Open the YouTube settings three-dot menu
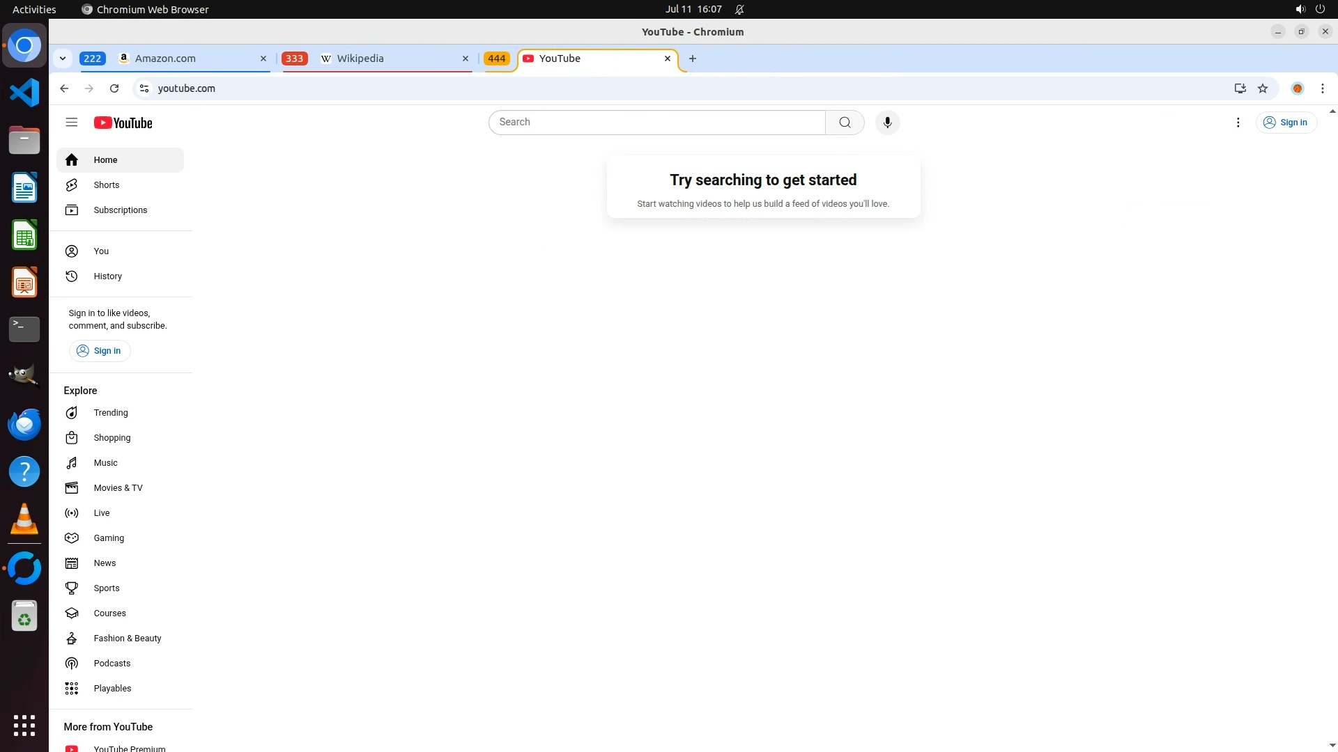Image resolution: width=1338 pixels, height=752 pixels. pyautogui.click(x=1238, y=123)
